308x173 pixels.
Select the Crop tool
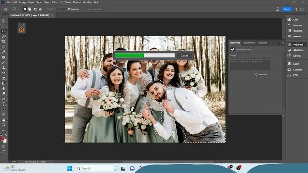pos(4,41)
